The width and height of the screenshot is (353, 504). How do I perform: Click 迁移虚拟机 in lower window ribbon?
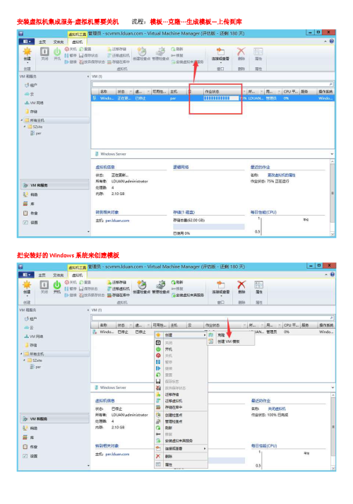click(119, 288)
